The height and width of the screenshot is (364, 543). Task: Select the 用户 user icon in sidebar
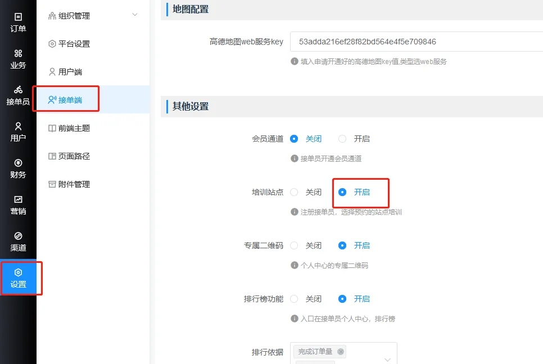click(x=18, y=126)
